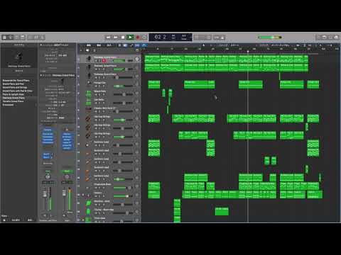
Task: Mute the Fingerstyle Bass track
Action: pos(97,188)
